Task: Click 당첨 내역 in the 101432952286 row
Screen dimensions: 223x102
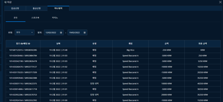Action: [x=95, y=95]
